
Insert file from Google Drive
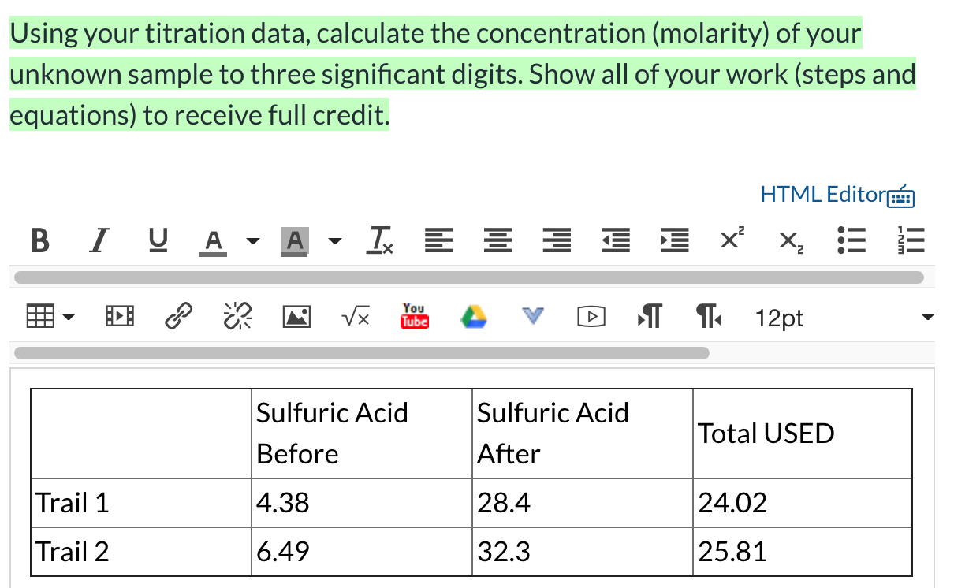pos(473,316)
